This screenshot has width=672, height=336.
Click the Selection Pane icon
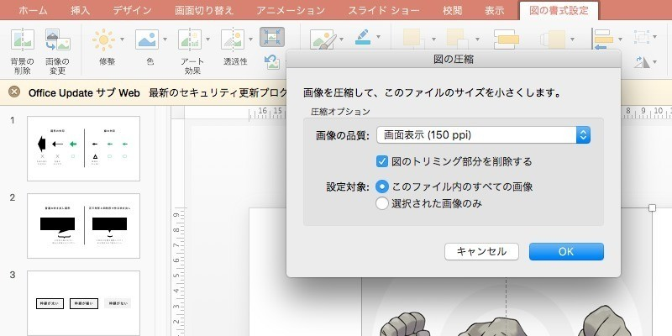coord(507,39)
